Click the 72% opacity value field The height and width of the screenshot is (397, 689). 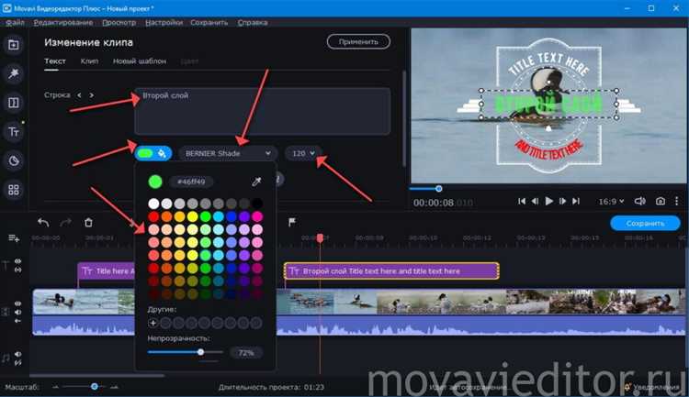246,353
